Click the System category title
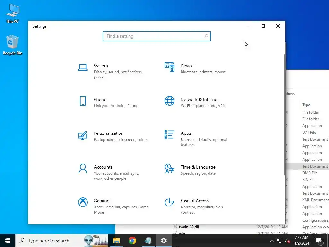Image resolution: width=329 pixels, height=247 pixels. (101, 66)
